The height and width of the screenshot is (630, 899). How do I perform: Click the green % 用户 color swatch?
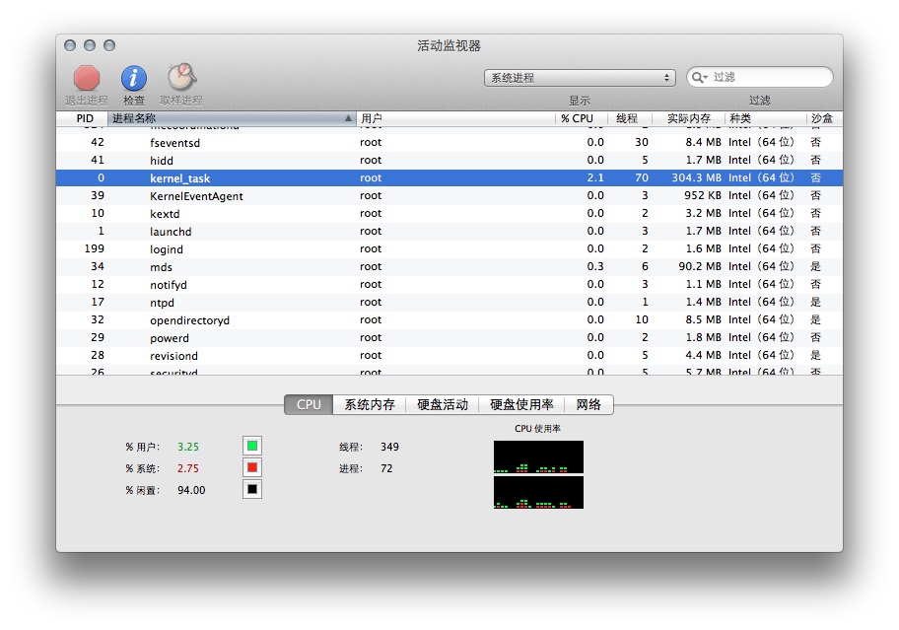252,446
